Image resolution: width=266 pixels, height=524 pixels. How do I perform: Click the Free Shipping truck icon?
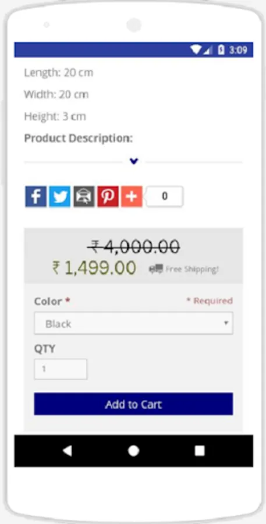[x=156, y=268]
